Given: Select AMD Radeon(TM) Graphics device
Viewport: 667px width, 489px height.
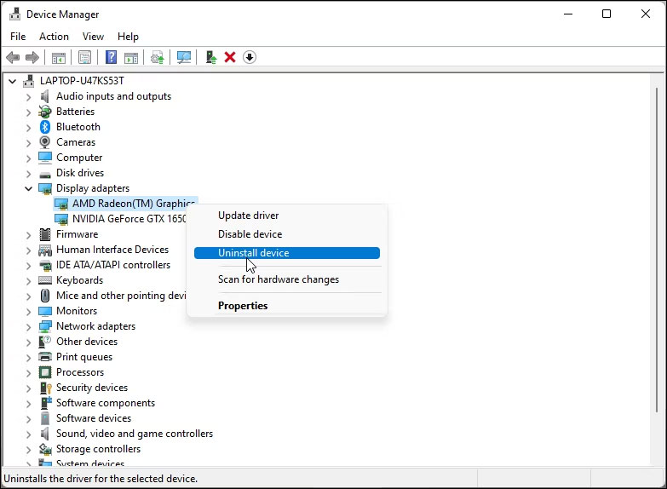Looking at the screenshot, I should click(125, 204).
